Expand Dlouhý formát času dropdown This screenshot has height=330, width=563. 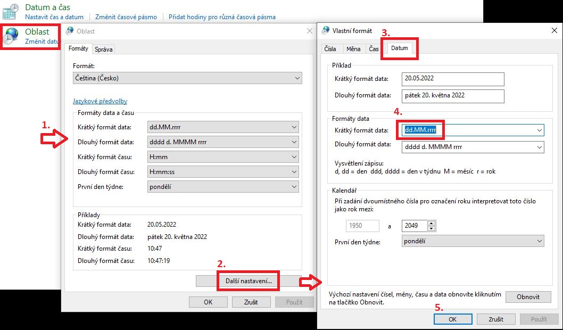point(294,172)
